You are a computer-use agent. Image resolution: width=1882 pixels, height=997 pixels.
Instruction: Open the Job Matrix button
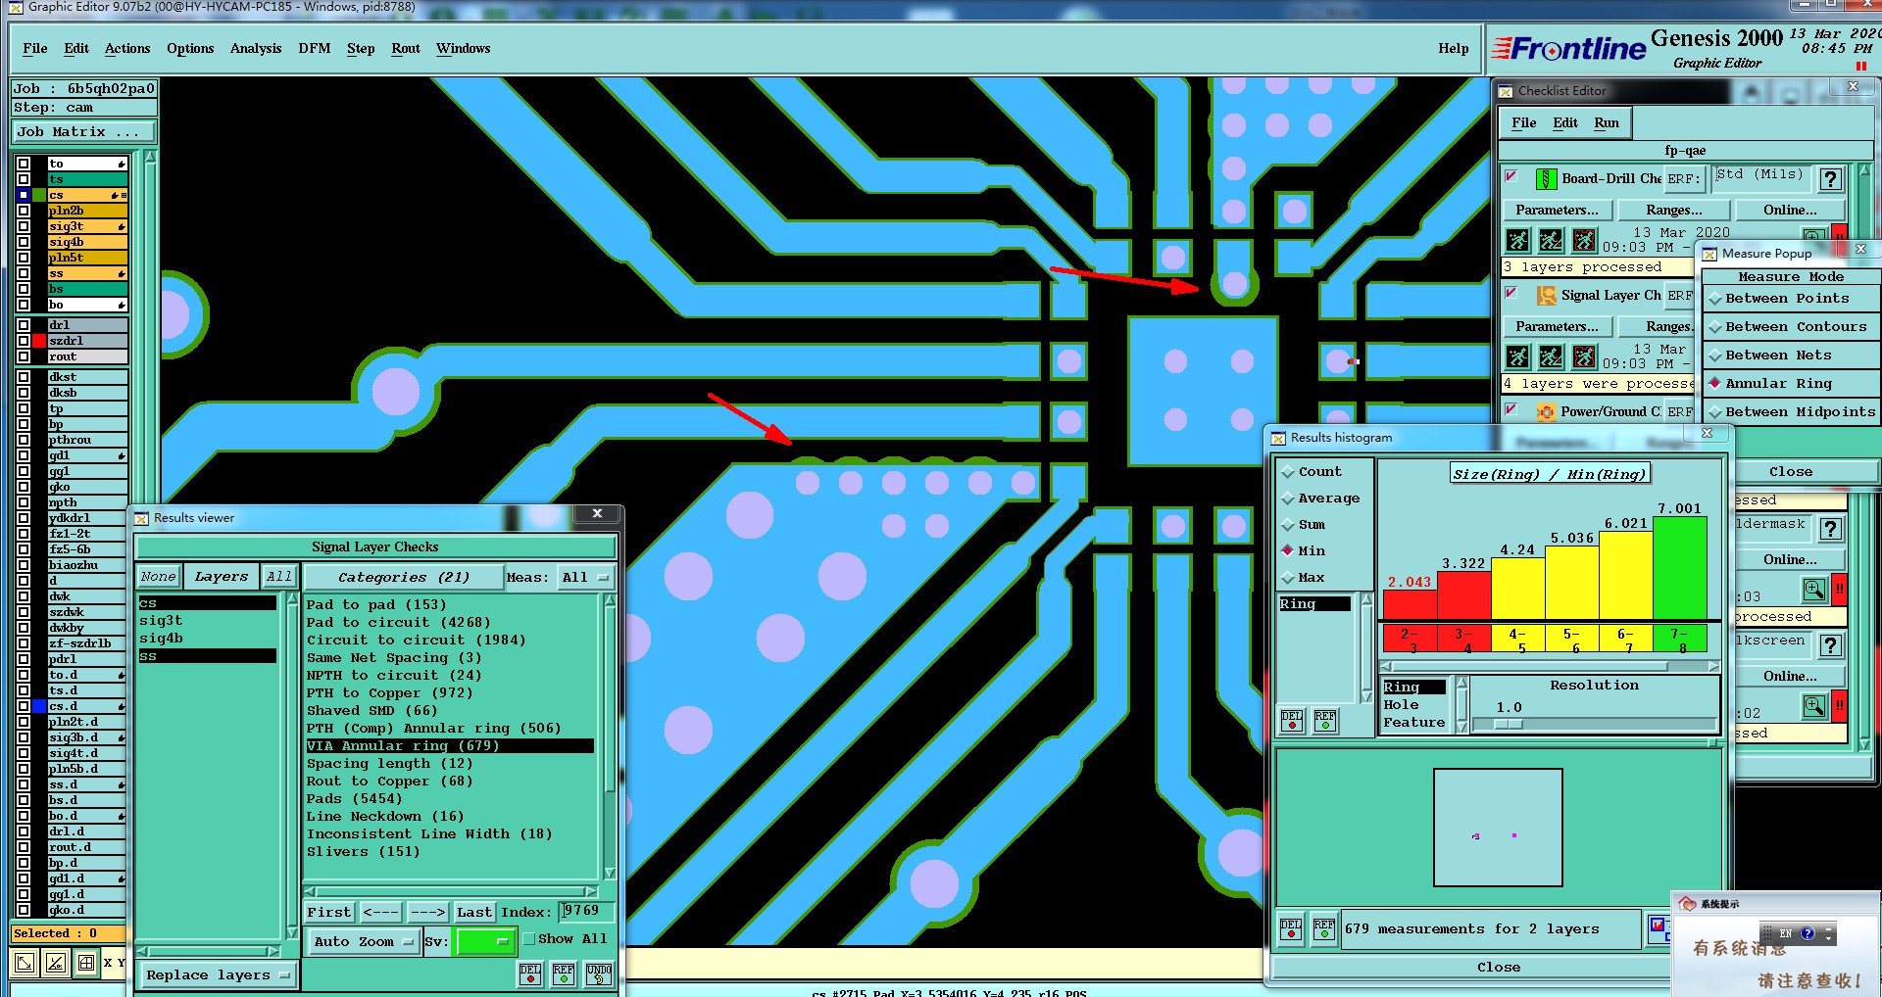(x=82, y=132)
